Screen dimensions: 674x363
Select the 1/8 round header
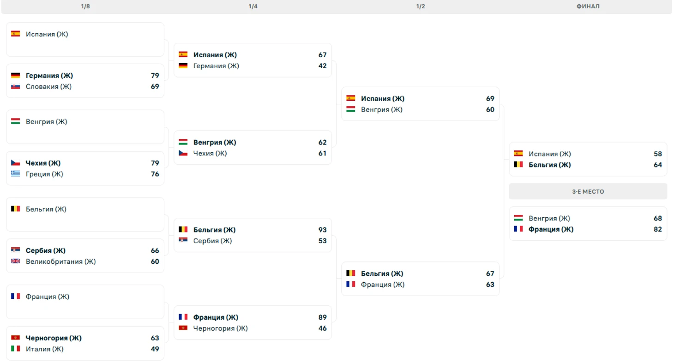[x=85, y=6]
